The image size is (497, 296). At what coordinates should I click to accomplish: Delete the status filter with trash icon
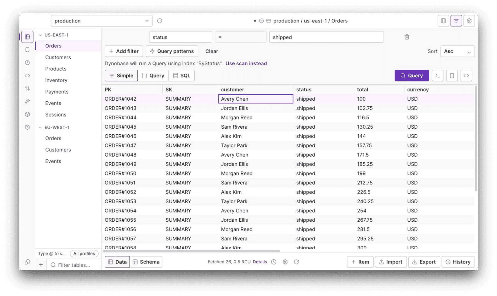click(x=407, y=37)
